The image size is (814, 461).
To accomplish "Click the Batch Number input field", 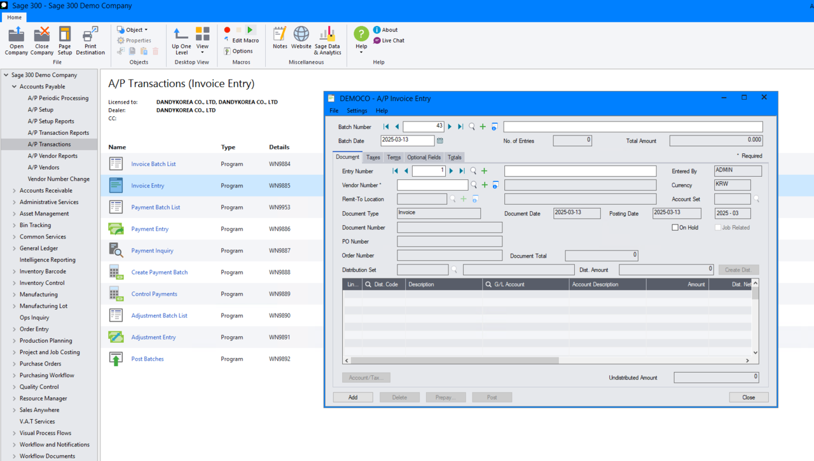I will point(424,127).
